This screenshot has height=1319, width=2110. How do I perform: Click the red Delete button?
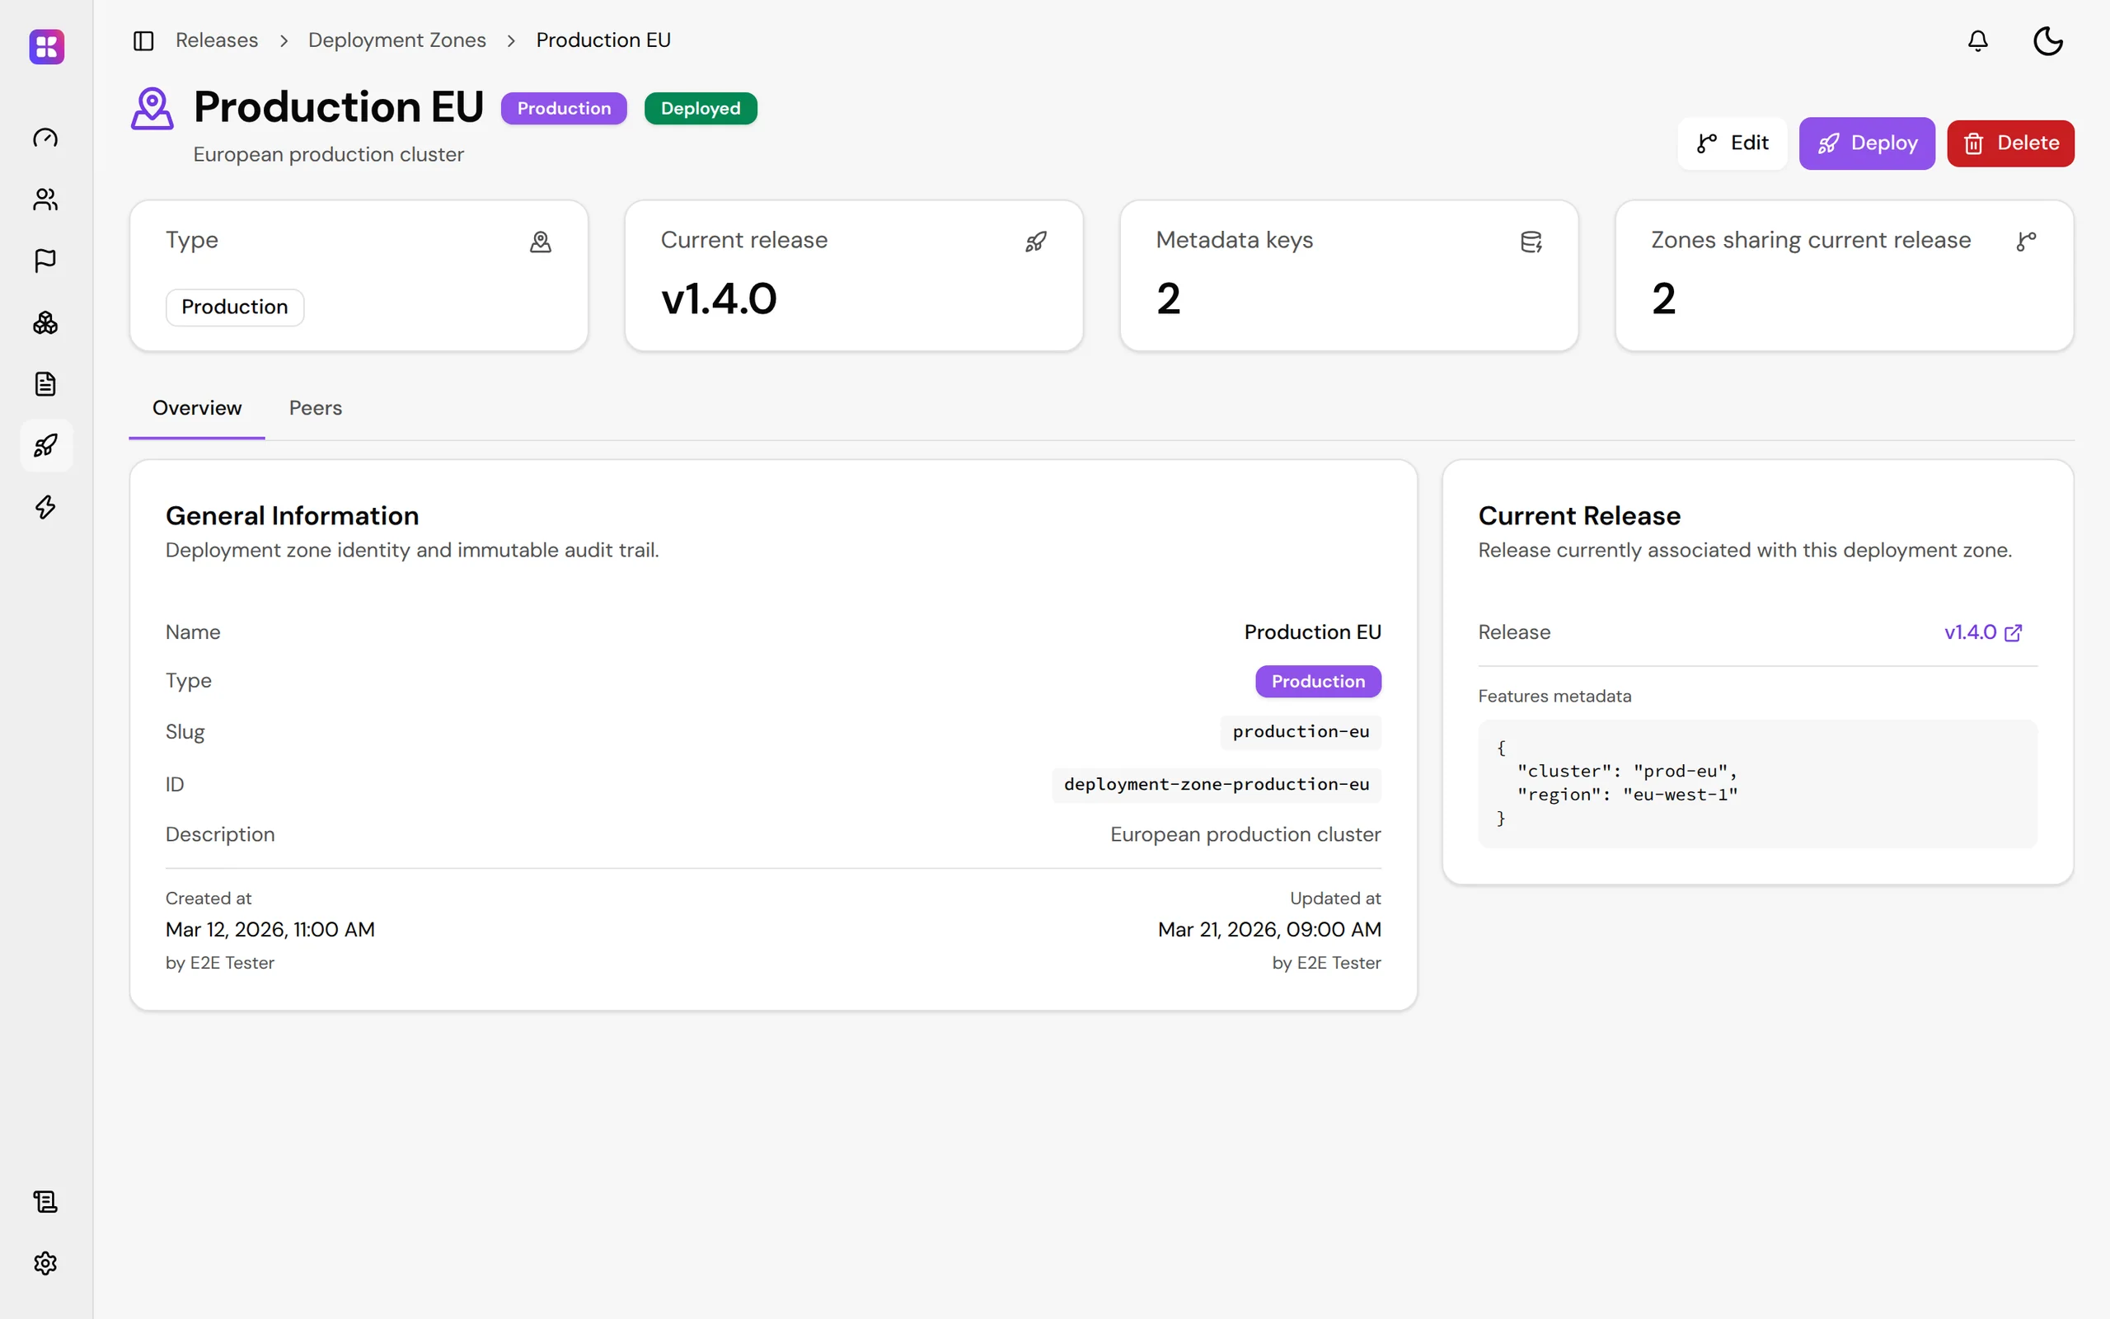pyautogui.click(x=2010, y=143)
